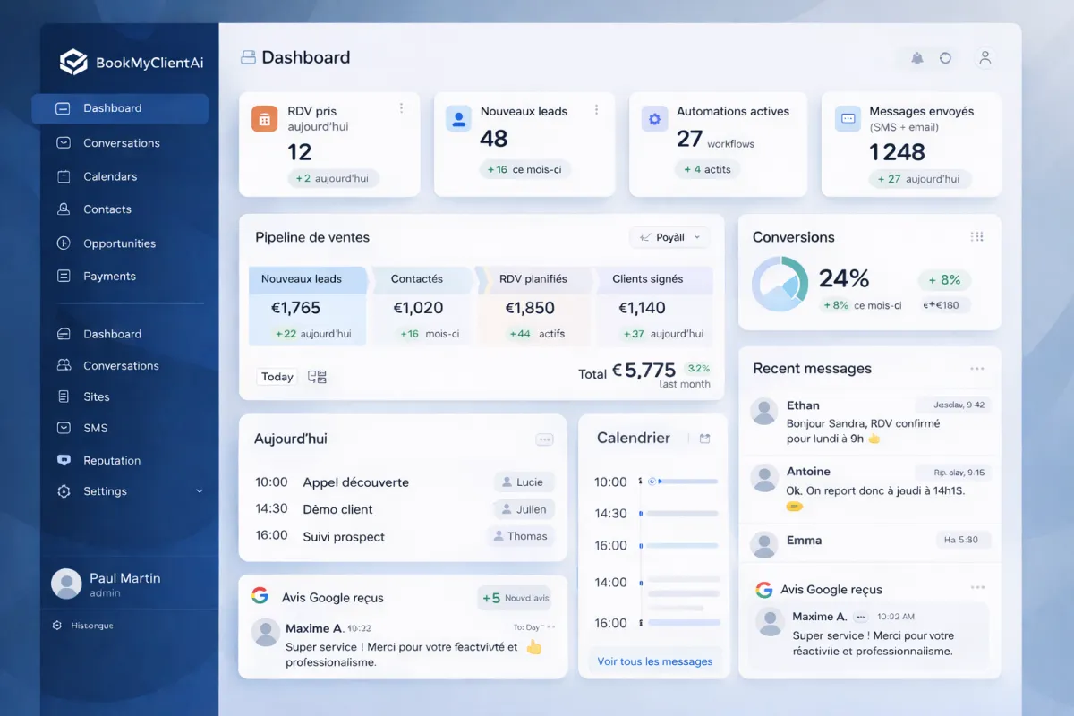1074x716 pixels.
Task: Open the user profile icon in header
Action: pyautogui.click(x=985, y=58)
